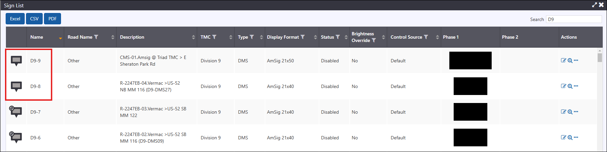The image size is (607, 152).
Task: Click the edit icon in D9-6 row
Action: click(563, 137)
